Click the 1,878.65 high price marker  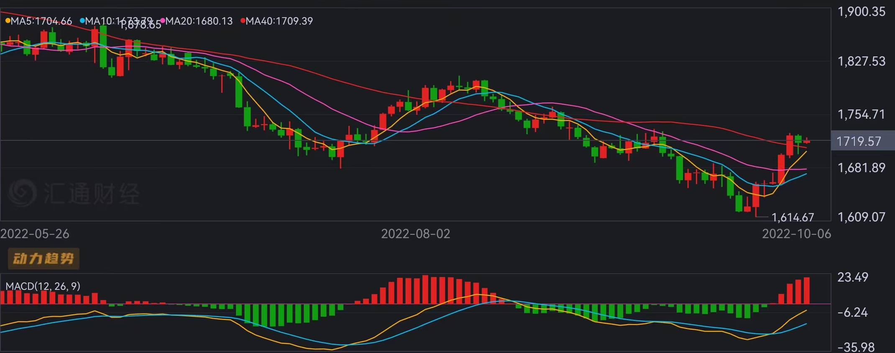click(x=141, y=25)
